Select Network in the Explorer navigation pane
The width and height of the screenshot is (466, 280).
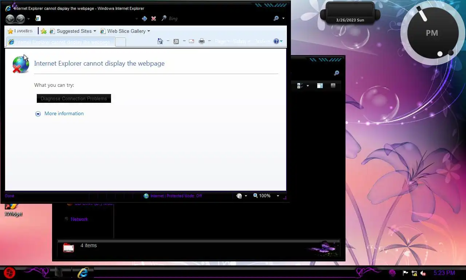(x=79, y=219)
